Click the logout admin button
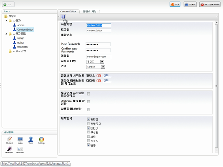 pos(210,4)
